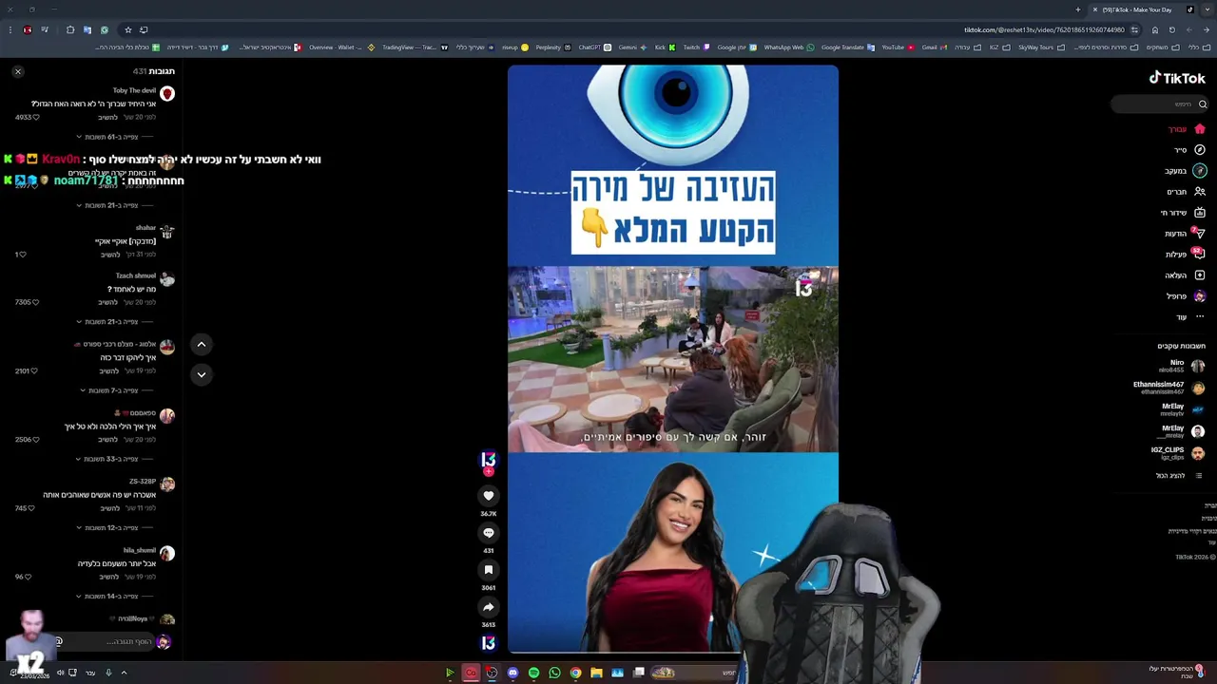
Task: Open the More three-dots menu
Action: click(x=1200, y=317)
